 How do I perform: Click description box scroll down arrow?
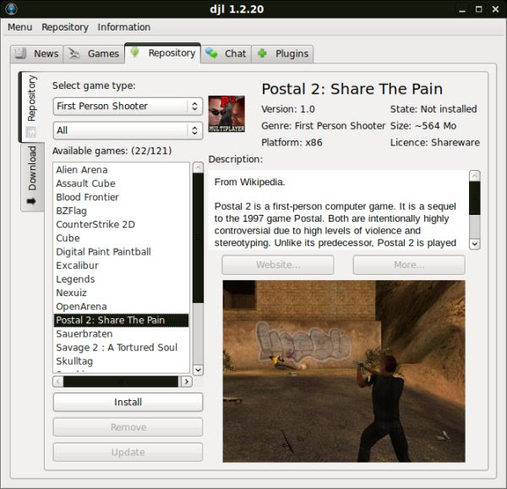tap(474, 244)
